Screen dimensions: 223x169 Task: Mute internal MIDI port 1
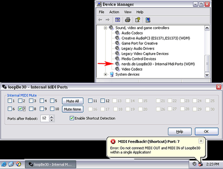pos(10,101)
